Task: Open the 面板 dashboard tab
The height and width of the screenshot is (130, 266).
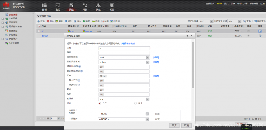Action: point(44,7)
